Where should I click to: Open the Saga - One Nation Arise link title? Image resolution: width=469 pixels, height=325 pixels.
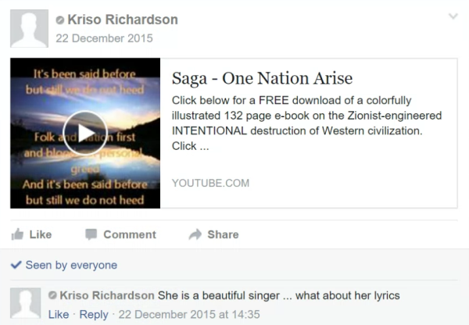[x=262, y=78]
